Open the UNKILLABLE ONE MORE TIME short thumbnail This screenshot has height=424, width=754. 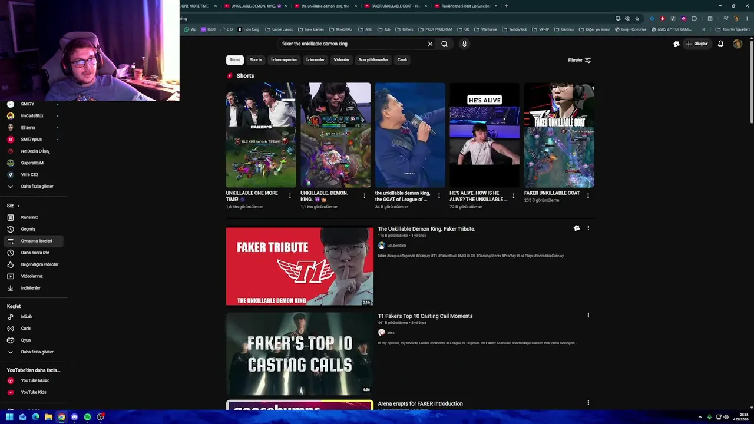(x=261, y=135)
